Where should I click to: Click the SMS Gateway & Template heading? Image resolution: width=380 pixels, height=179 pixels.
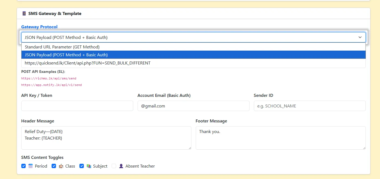(x=55, y=13)
